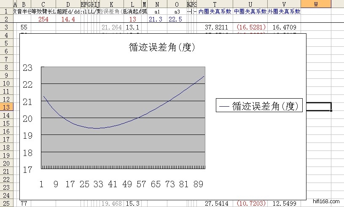Click the chart's vertical axis labels

27,118
